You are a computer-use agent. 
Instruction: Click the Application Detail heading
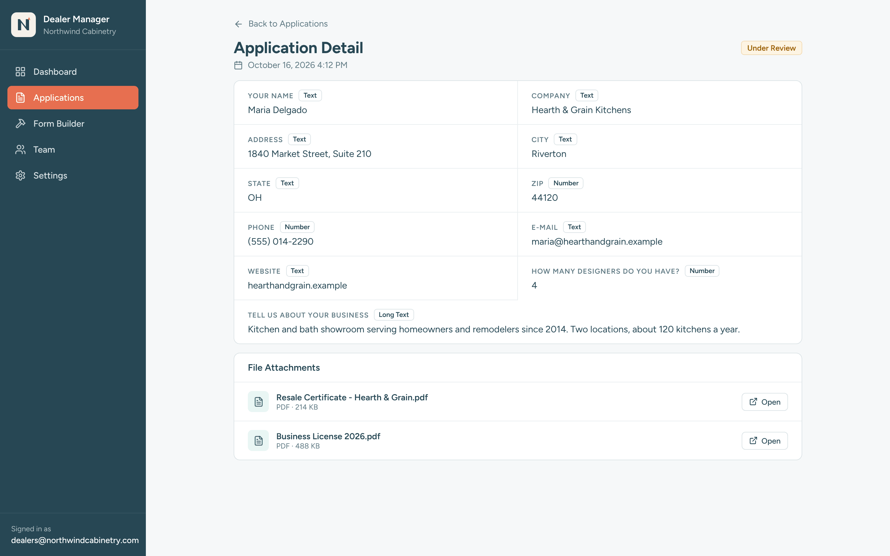pos(298,48)
